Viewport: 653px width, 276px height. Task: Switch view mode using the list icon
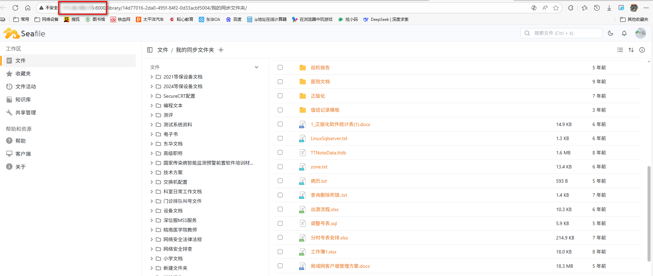[x=620, y=50]
